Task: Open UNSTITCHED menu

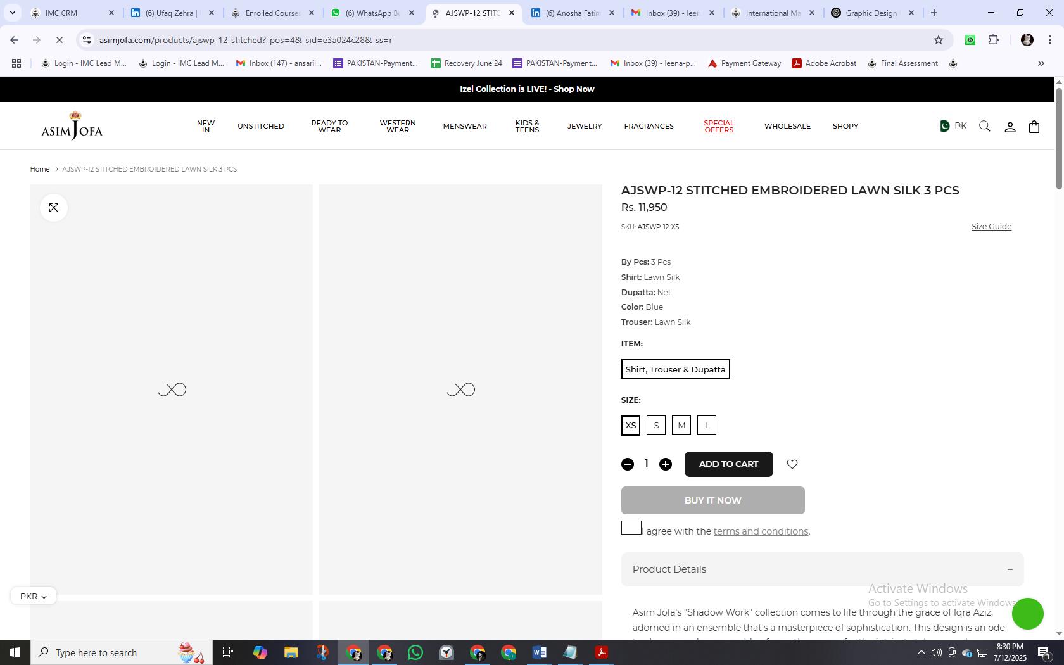Action: click(x=261, y=126)
